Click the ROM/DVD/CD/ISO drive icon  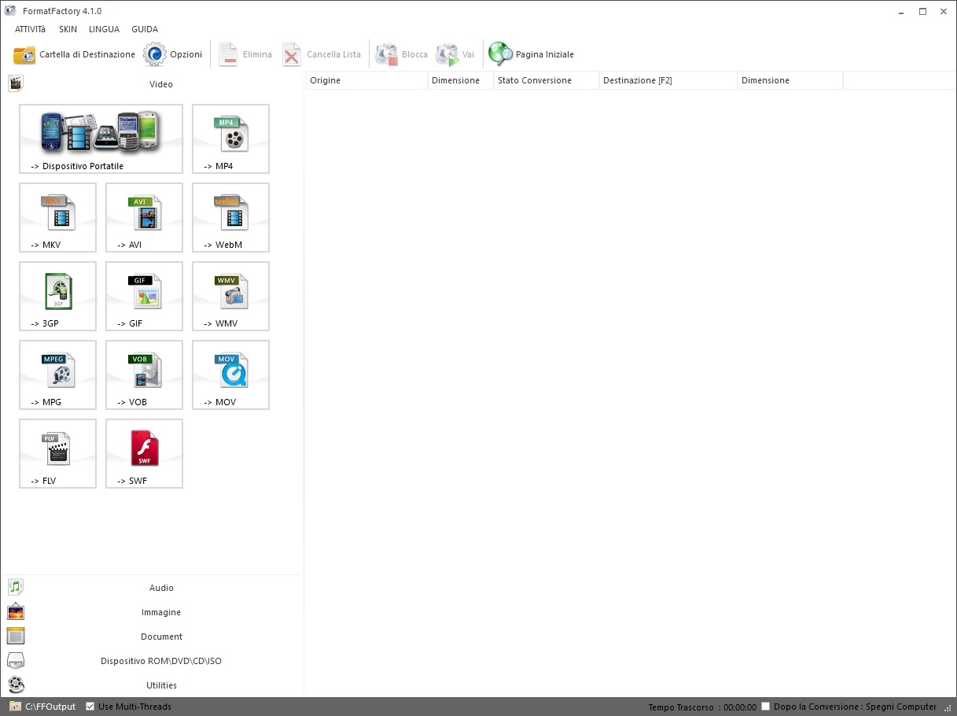(x=16, y=660)
